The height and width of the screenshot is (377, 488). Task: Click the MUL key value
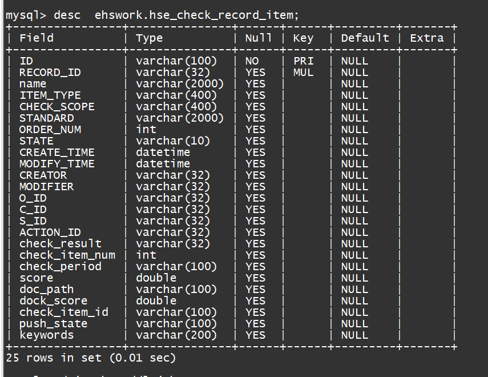pyautogui.click(x=303, y=73)
